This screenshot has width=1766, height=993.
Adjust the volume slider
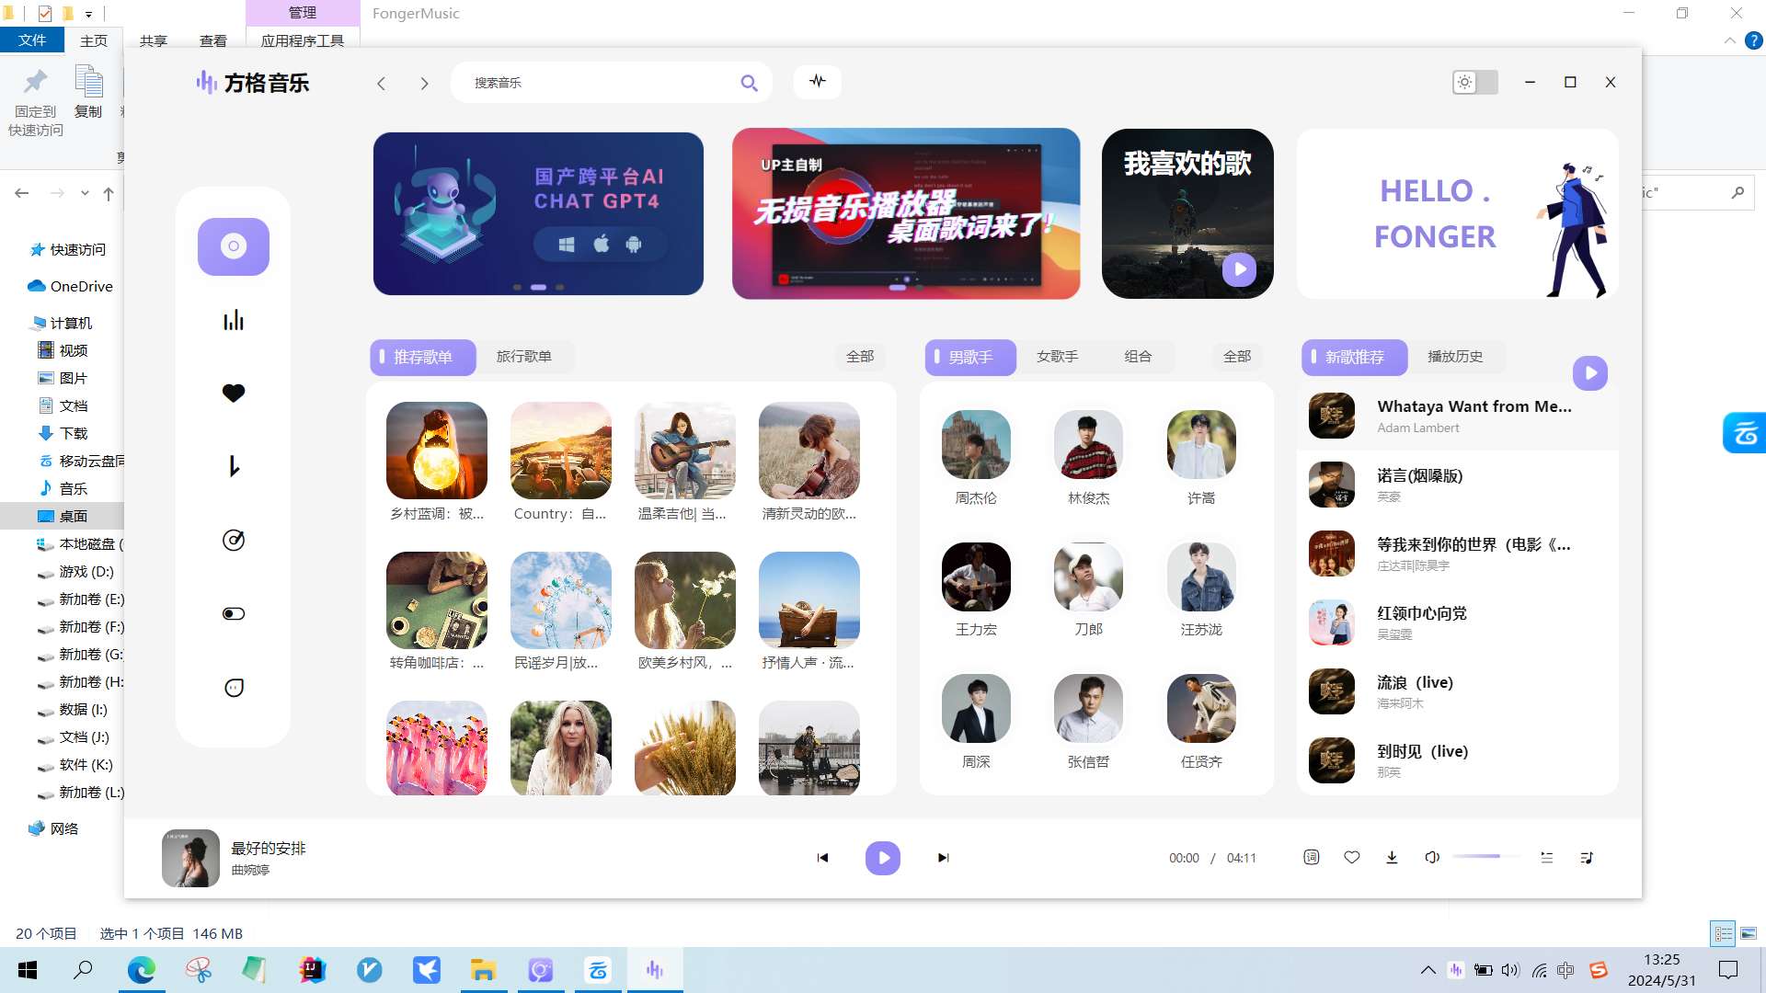tap(1485, 857)
